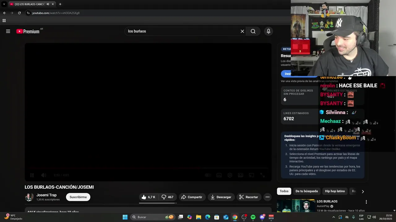Open player settings gear
This screenshot has height=222, width=396.
tap(230, 175)
